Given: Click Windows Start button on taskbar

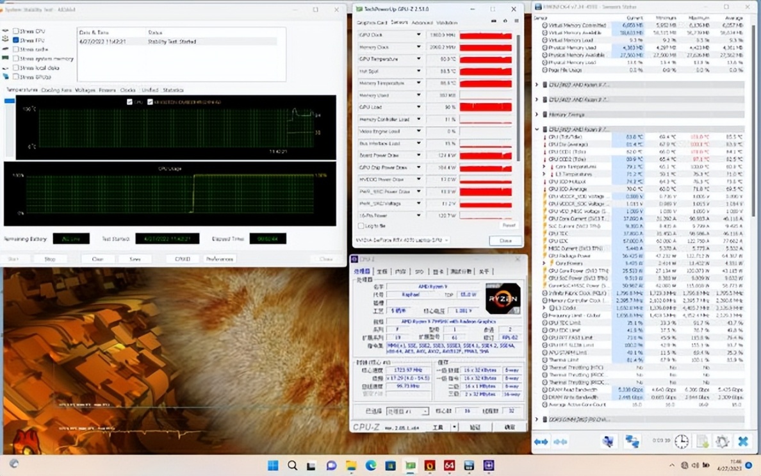Looking at the screenshot, I should 274,466.
